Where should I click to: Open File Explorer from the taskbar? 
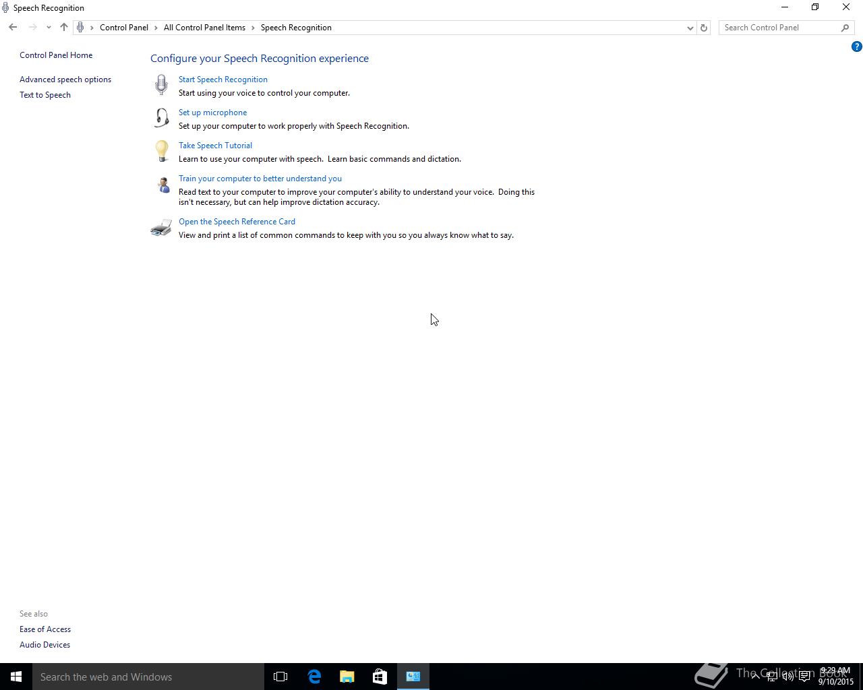tap(347, 677)
